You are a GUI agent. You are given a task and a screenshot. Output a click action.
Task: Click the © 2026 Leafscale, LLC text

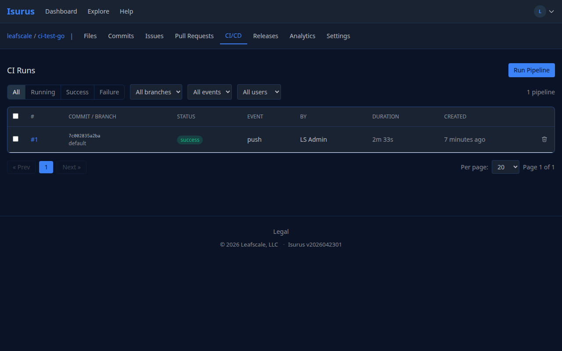[249, 245]
